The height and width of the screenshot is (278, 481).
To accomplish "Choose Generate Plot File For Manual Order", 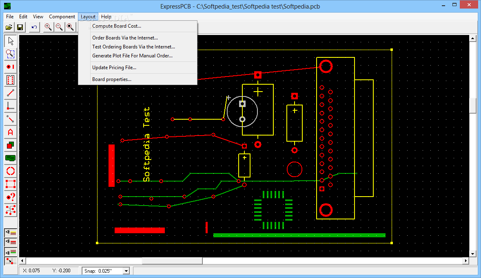I will 138,55.
